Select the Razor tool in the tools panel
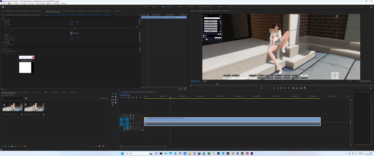The width and height of the screenshot is (374, 156). 116,97
